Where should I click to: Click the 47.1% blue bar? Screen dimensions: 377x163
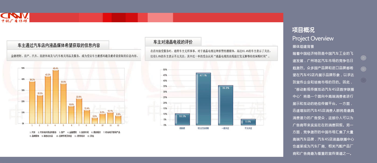click(x=203, y=99)
